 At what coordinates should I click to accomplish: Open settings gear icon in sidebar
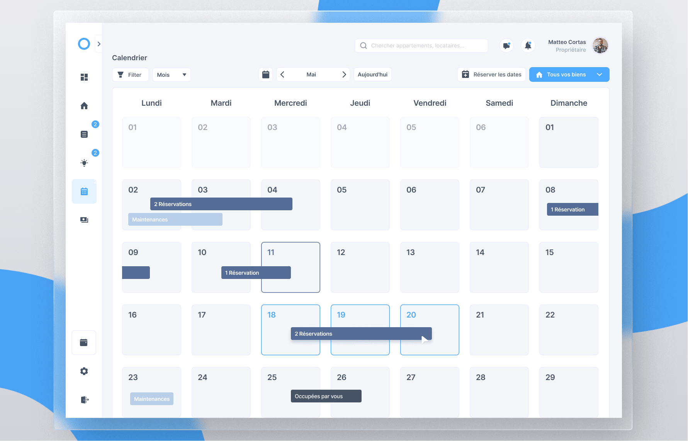pos(84,371)
